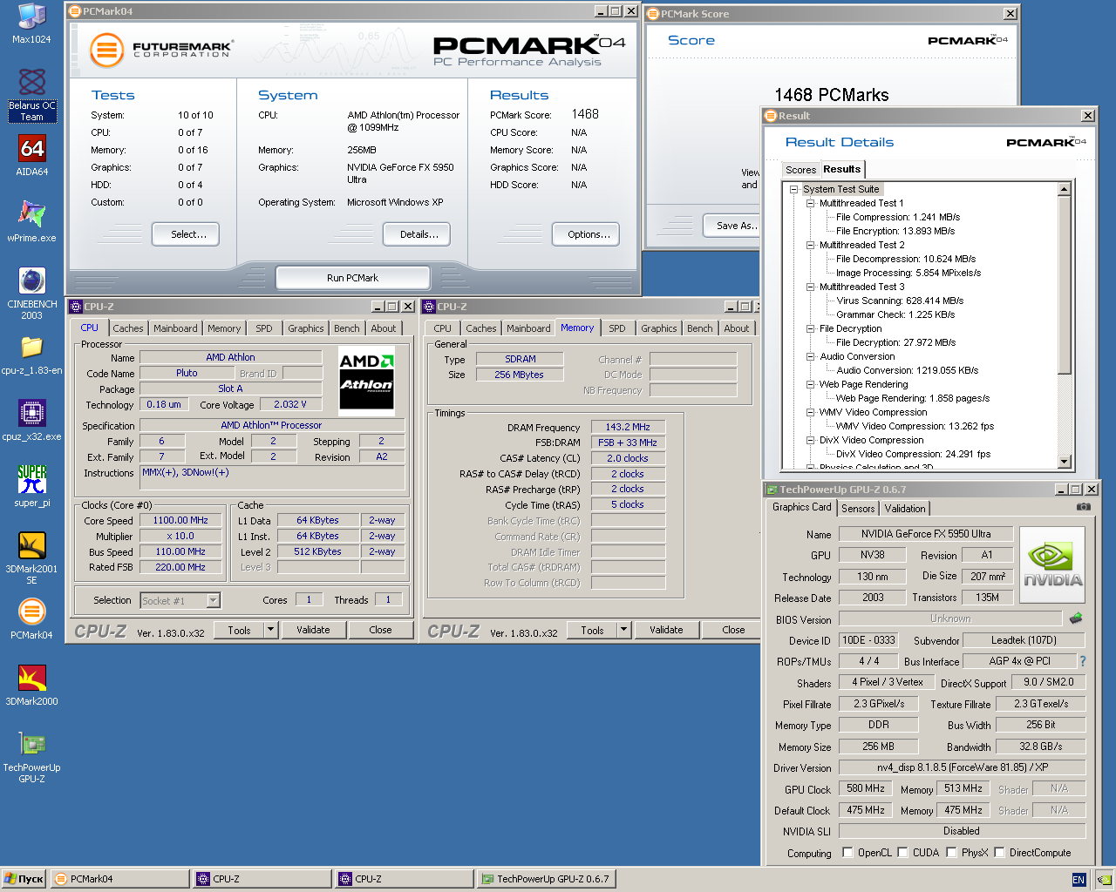Collapse the File Decryption node
Screen dimensions: 1116x892
[810, 328]
